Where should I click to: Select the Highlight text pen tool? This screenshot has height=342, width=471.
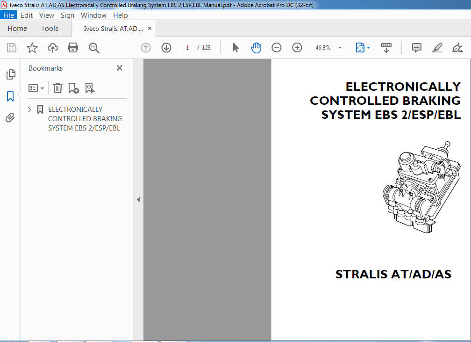tap(437, 48)
